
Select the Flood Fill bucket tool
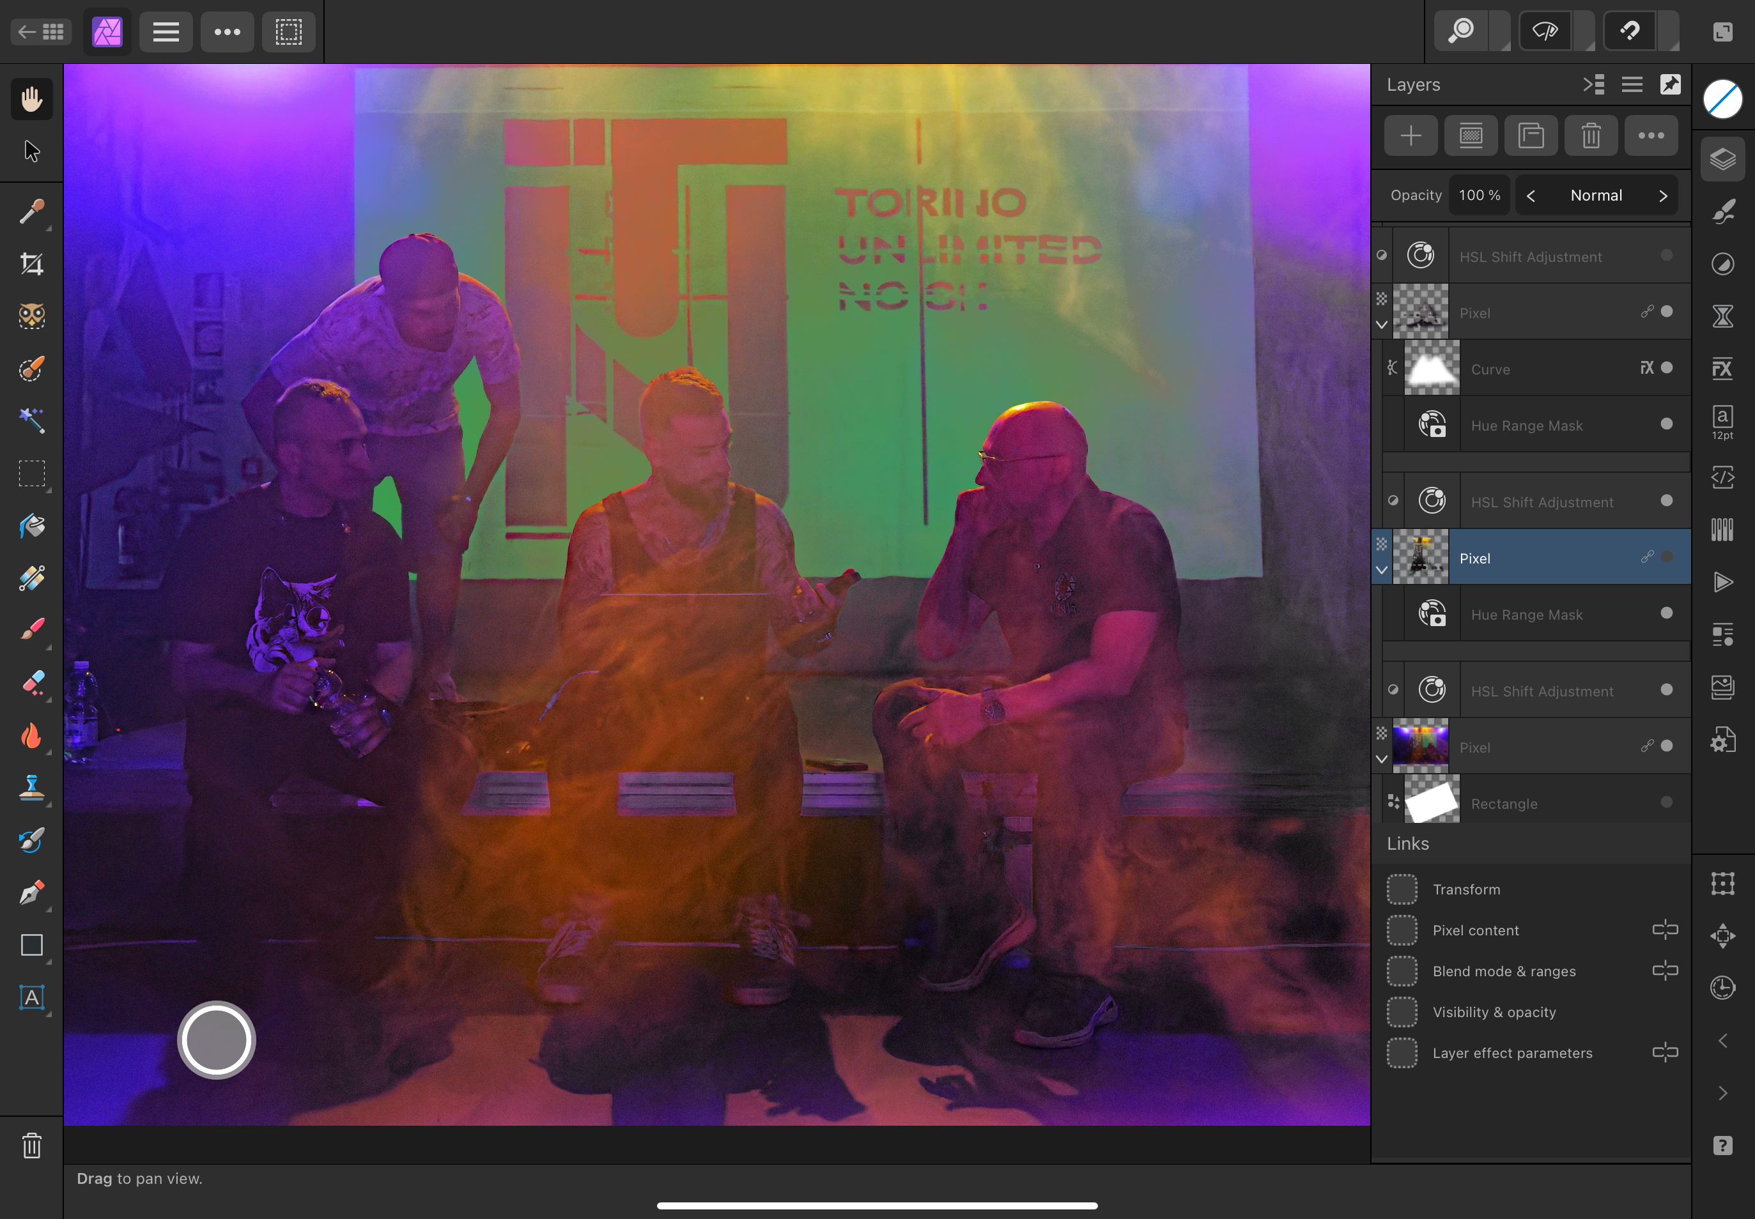click(x=31, y=526)
